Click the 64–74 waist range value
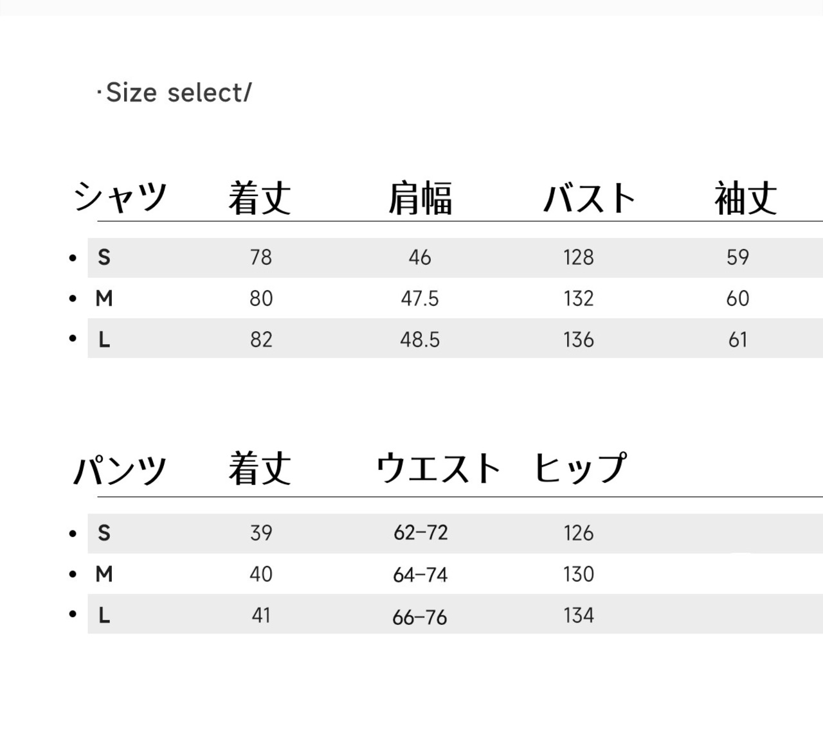Screen dimensions: 823x751 (420, 574)
